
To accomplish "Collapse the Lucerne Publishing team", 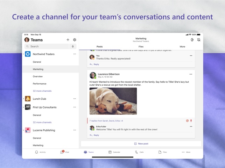I will (23, 130).
